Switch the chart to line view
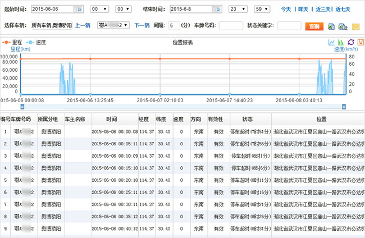This screenshot has width=365, height=238. (x=331, y=42)
